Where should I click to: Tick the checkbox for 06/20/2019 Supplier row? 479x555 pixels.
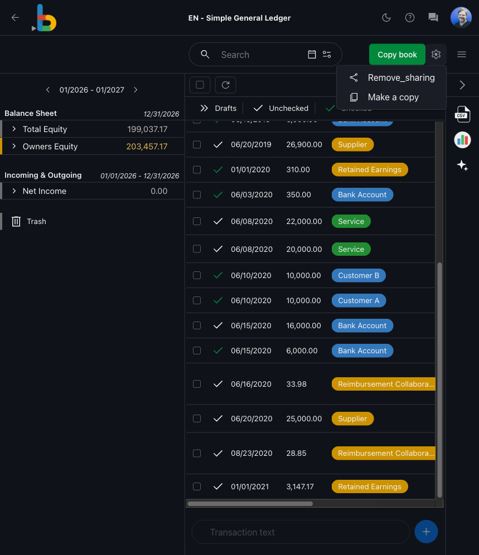[x=197, y=144]
